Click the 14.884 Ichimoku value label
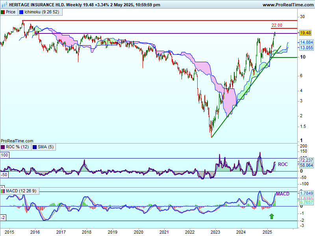The image size is (315, 236). (306, 42)
